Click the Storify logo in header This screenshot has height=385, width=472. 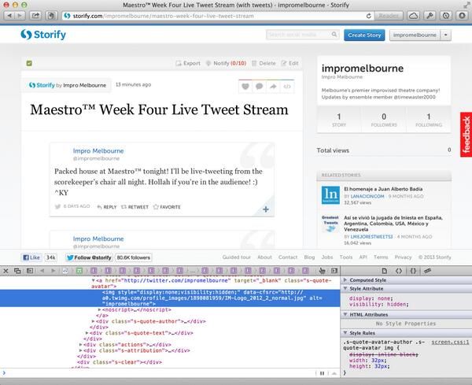click(43, 35)
